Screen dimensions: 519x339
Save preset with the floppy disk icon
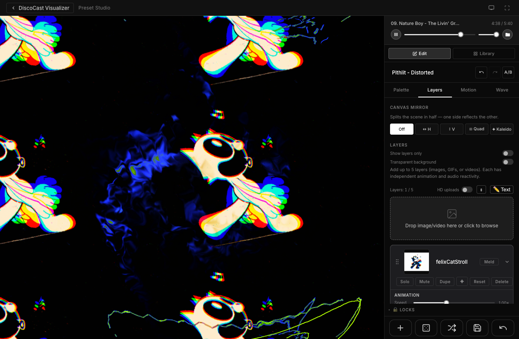(x=477, y=328)
